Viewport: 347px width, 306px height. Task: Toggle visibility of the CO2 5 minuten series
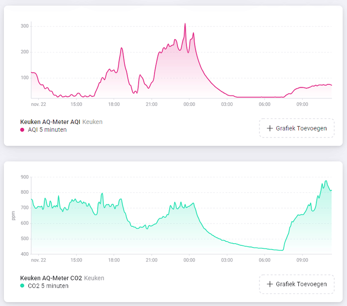pyautogui.click(x=48, y=286)
